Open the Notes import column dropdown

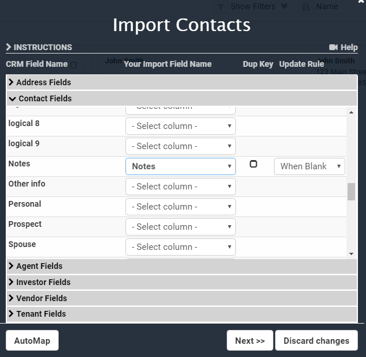tap(180, 166)
